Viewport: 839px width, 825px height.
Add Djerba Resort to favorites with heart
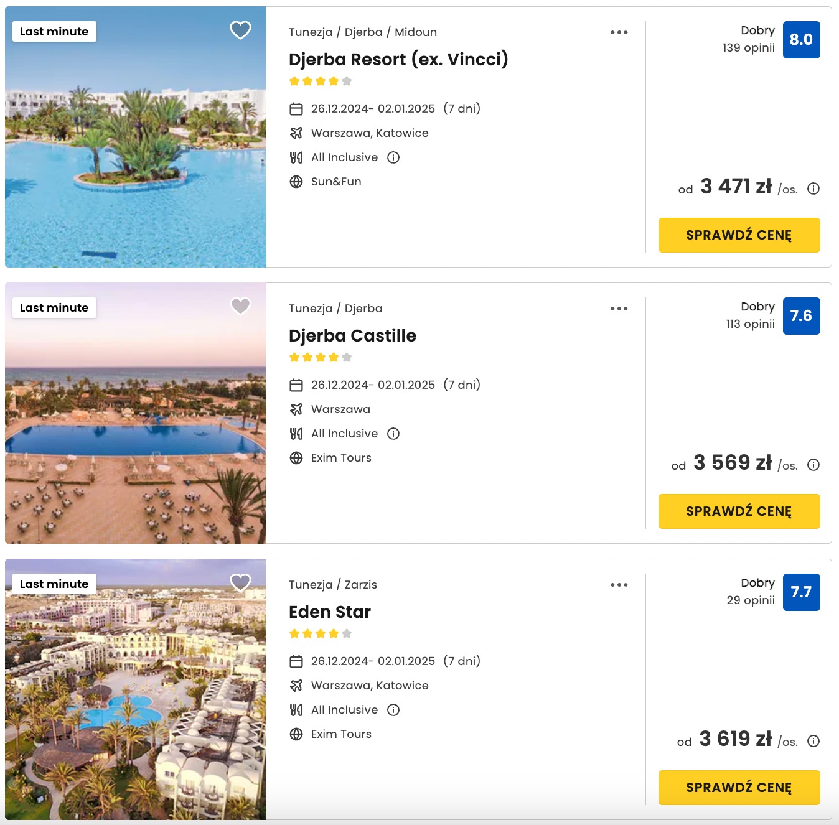coord(240,30)
